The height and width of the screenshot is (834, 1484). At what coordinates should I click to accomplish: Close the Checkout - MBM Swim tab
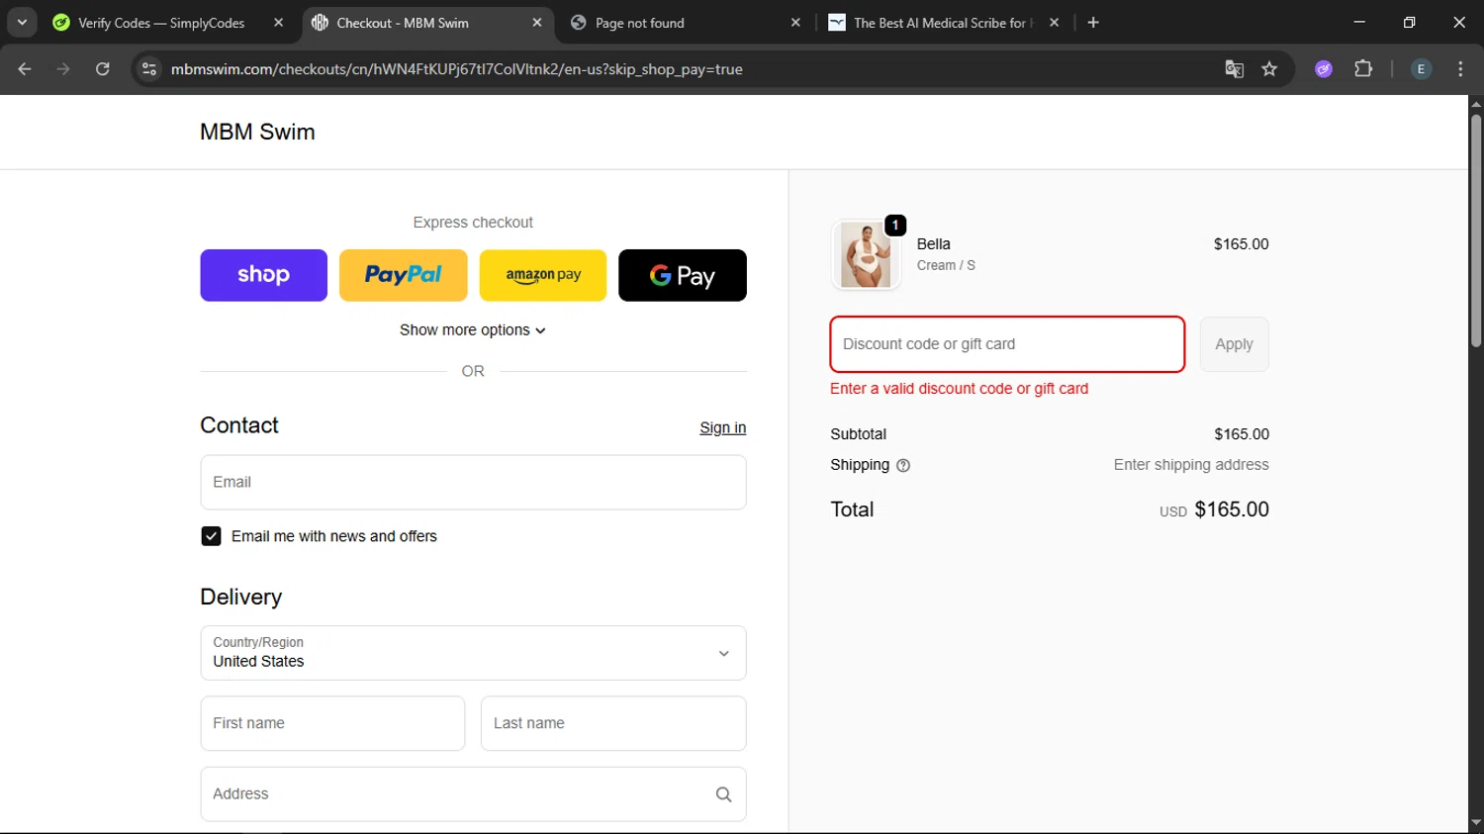[x=537, y=23]
